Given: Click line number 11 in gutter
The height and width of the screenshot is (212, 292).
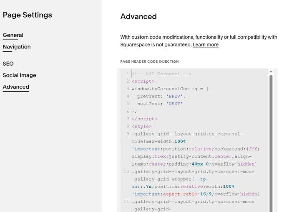Looking at the screenshot, I should click(x=126, y=202).
